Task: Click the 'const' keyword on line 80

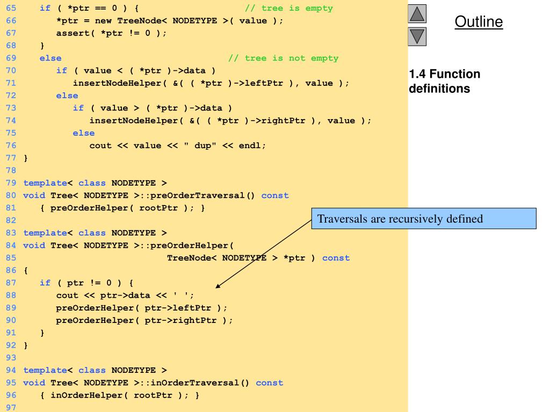Action: [275, 195]
